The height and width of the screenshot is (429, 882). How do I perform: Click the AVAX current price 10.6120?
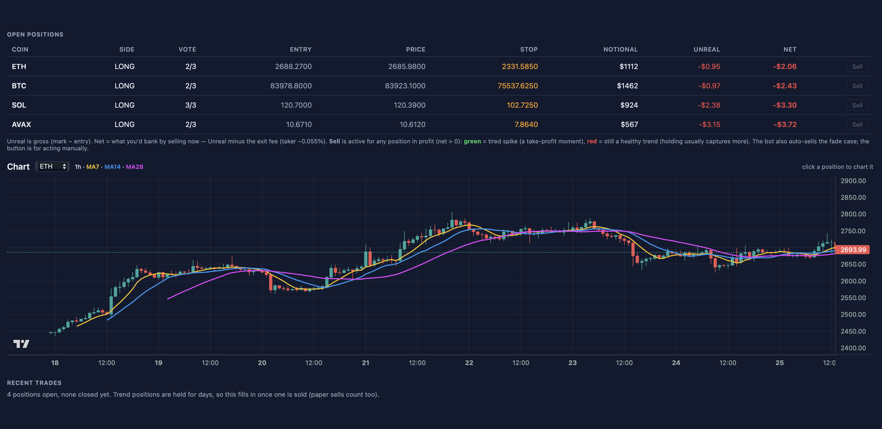click(x=412, y=124)
